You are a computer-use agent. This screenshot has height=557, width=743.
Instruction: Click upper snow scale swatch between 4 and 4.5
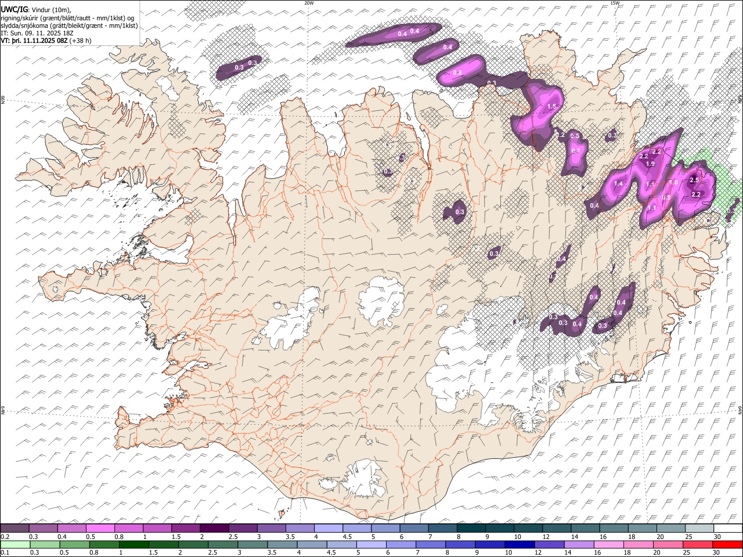point(329,529)
